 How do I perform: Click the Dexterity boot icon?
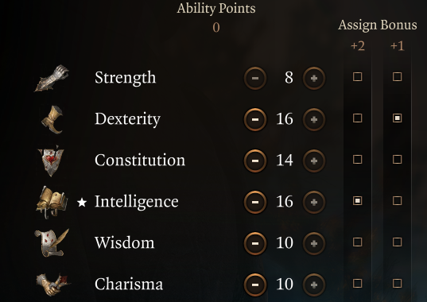[x=52, y=119]
